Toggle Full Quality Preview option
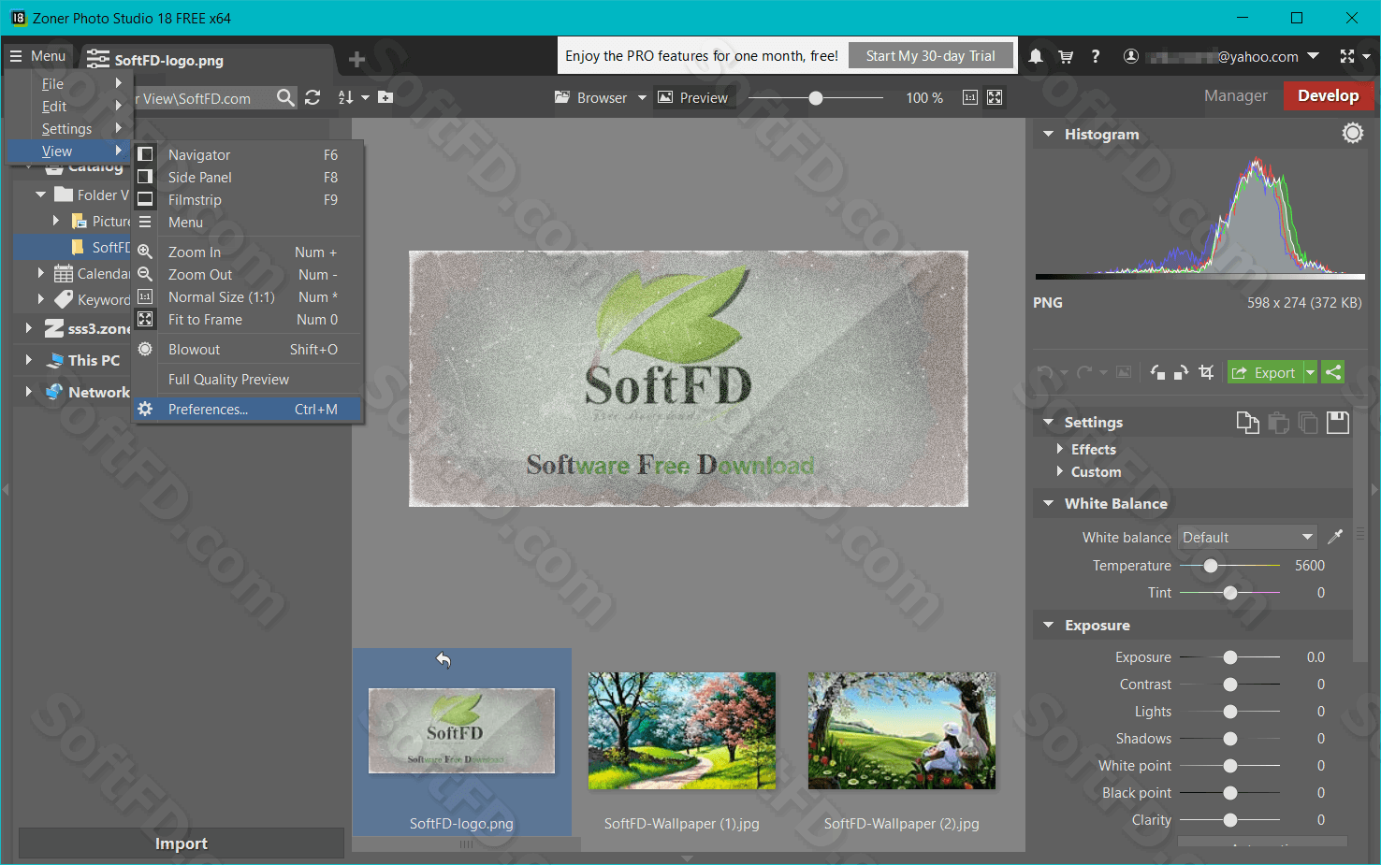 pyautogui.click(x=248, y=380)
